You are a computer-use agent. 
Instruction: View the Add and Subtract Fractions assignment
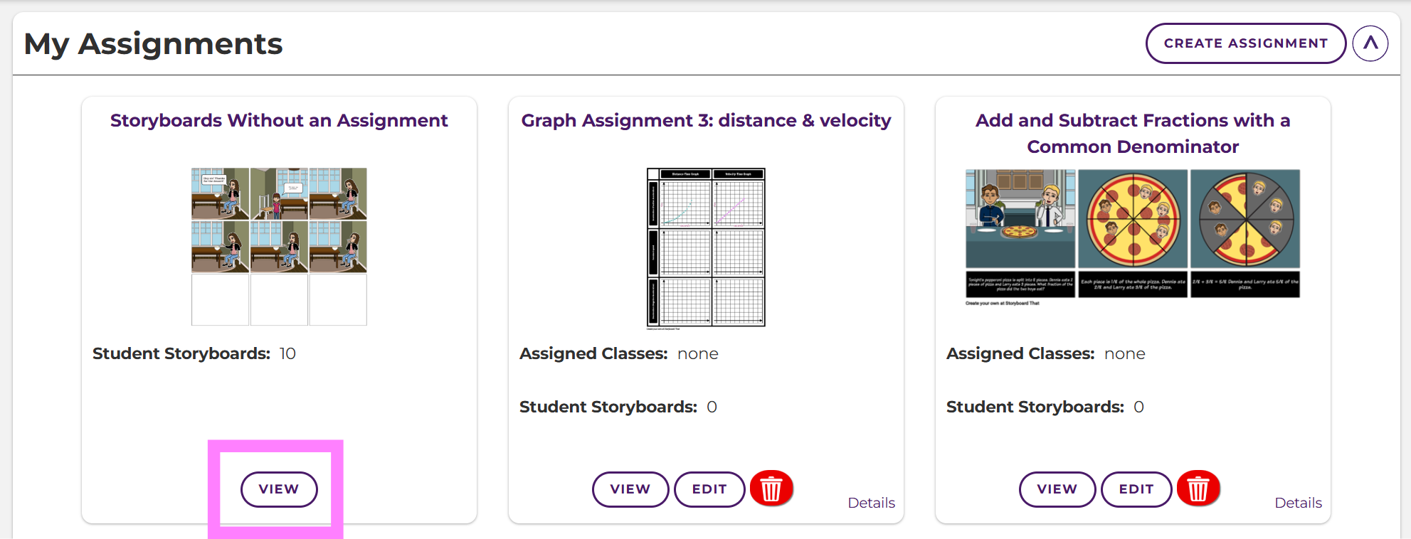point(1057,489)
